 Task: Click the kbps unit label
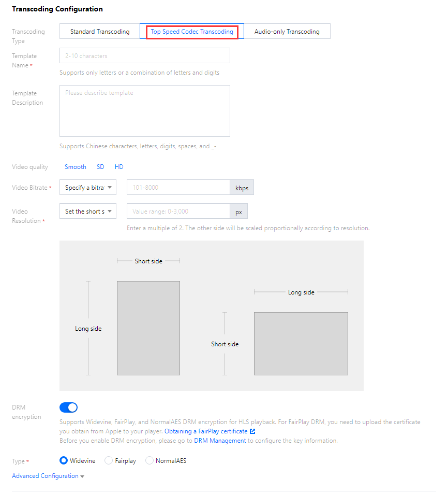click(x=242, y=188)
